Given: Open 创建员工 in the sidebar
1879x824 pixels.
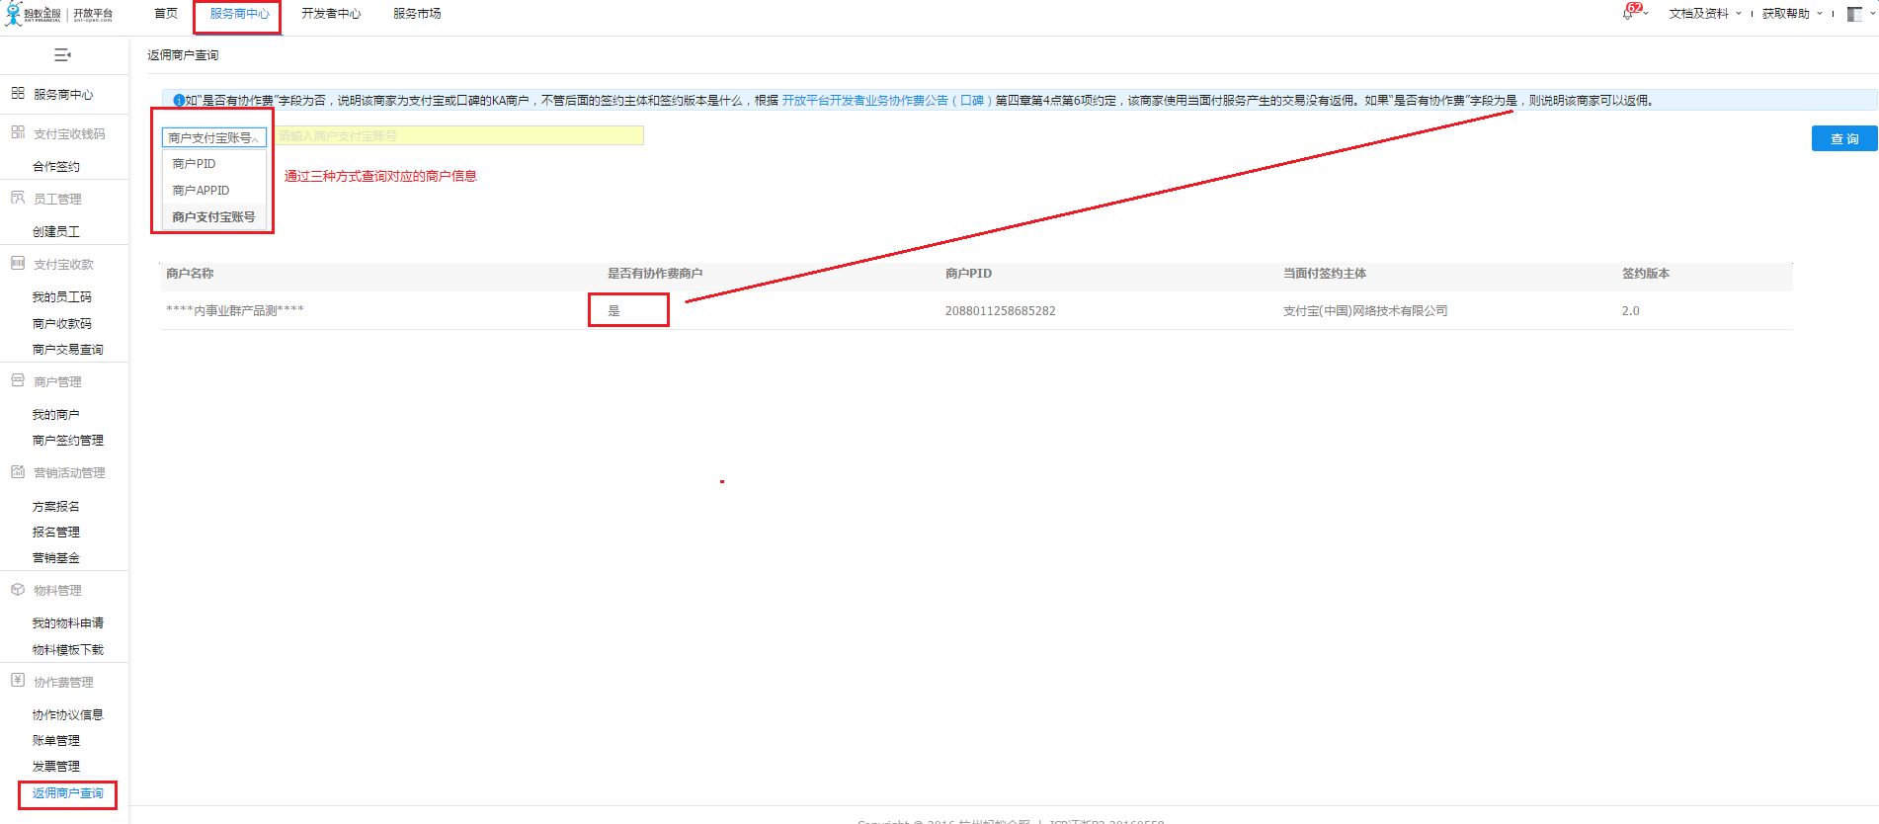Looking at the screenshot, I should pos(56,232).
